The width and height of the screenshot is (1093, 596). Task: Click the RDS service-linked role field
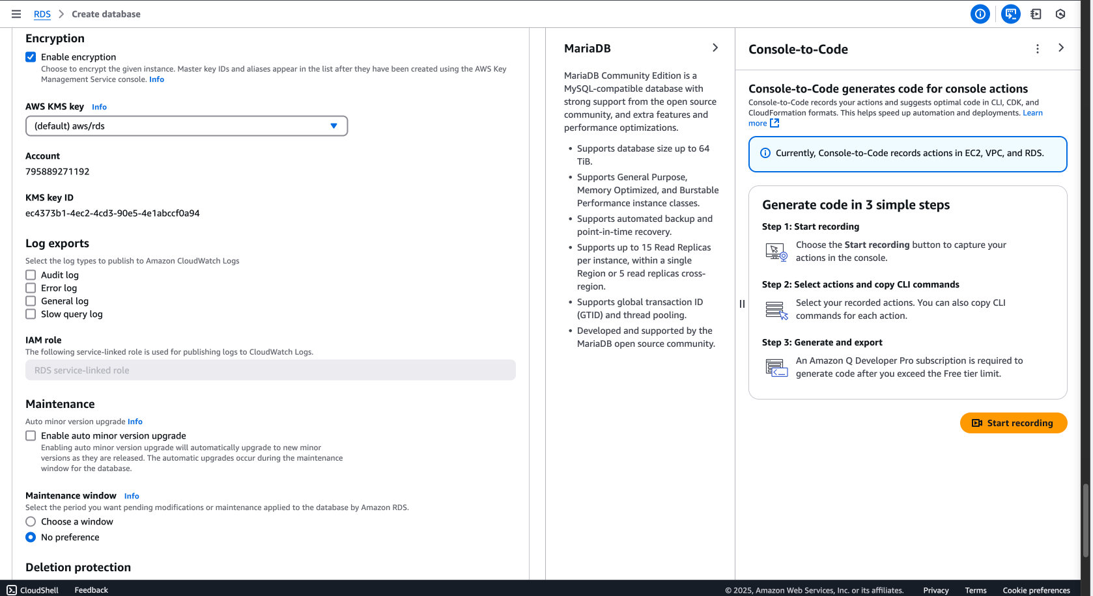click(x=270, y=370)
